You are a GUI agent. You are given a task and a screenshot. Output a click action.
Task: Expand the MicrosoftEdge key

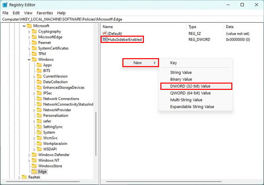coord(29,37)
